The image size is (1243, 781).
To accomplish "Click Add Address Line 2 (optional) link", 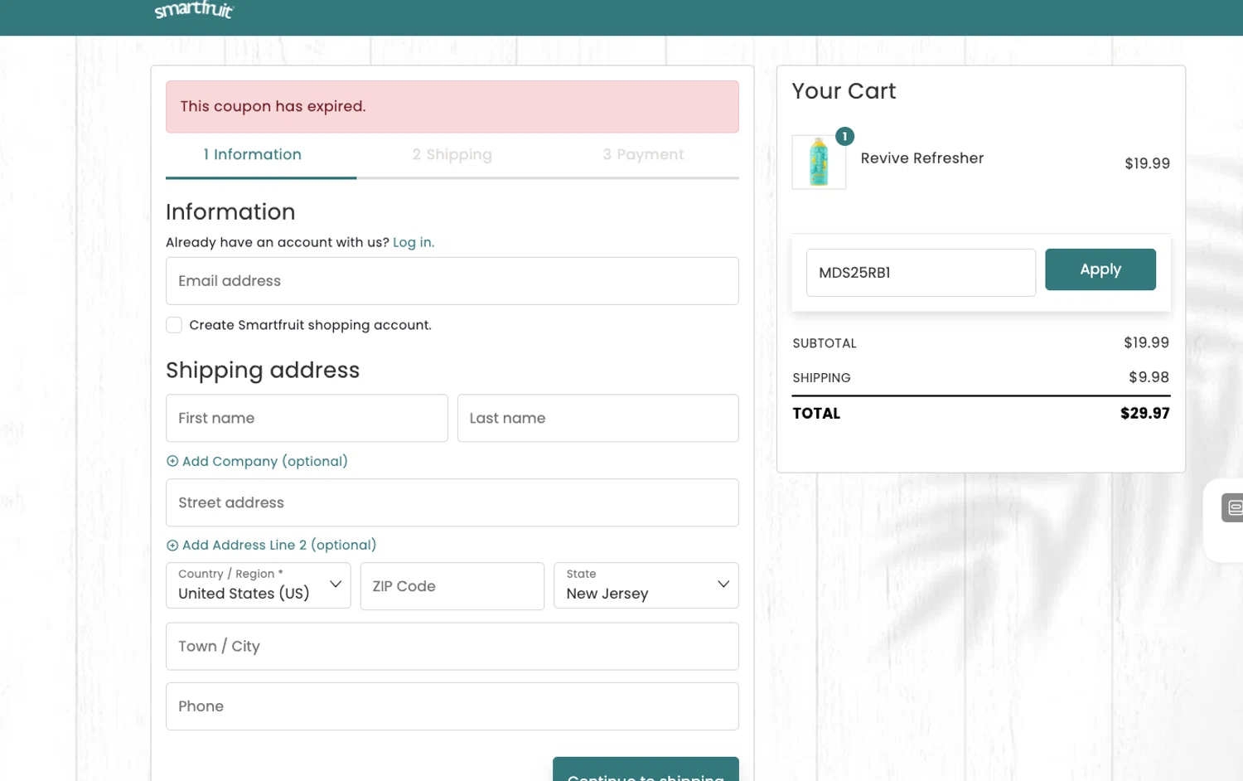I will (x=279, y=545).
